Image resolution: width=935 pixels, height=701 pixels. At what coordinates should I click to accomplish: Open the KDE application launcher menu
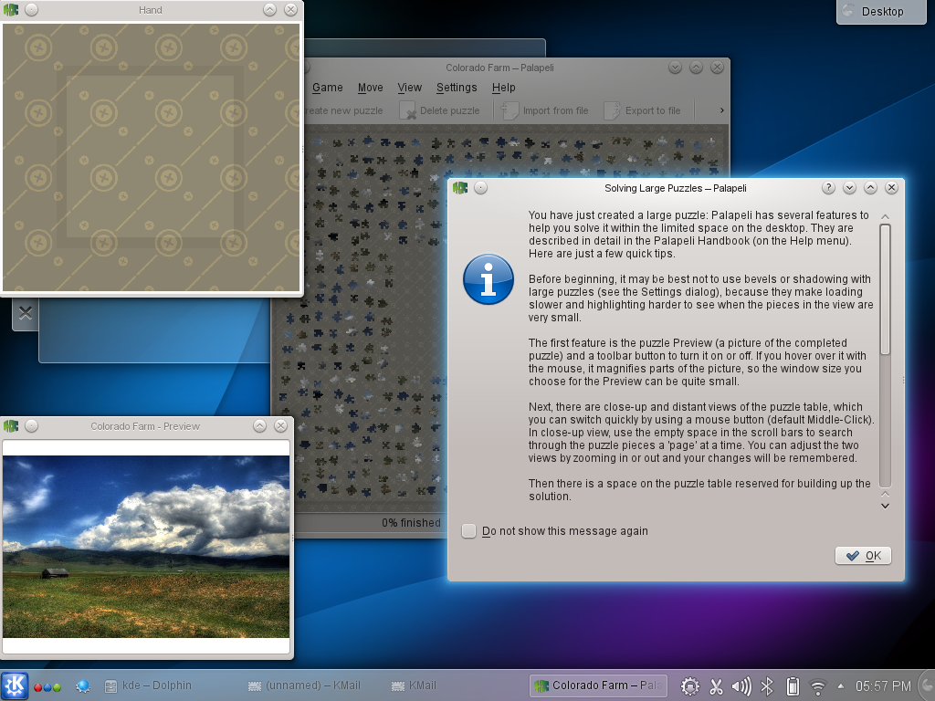tap(15, 685)
